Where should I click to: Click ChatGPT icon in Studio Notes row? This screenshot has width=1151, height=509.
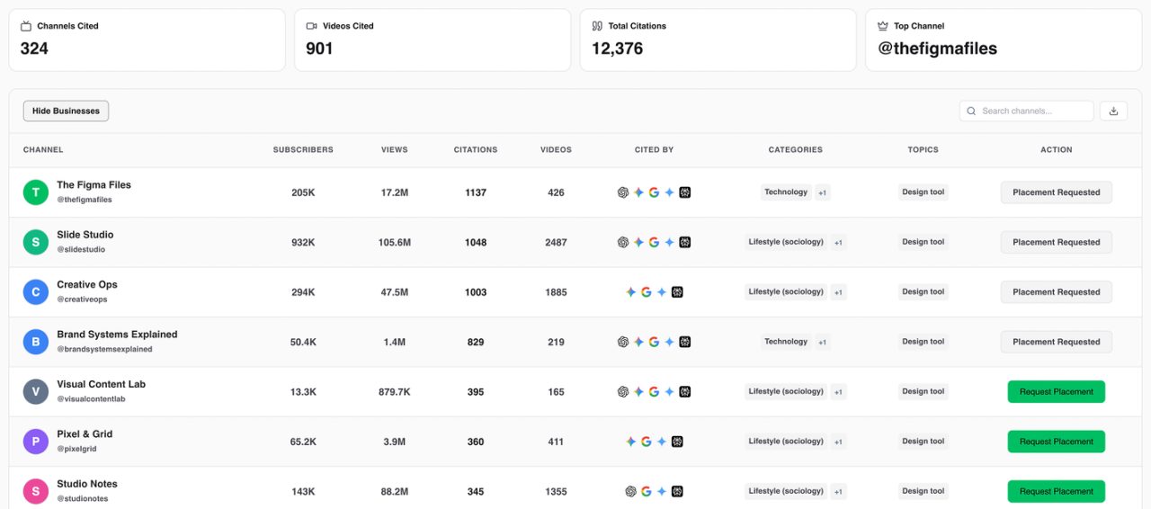coord(630,491)
